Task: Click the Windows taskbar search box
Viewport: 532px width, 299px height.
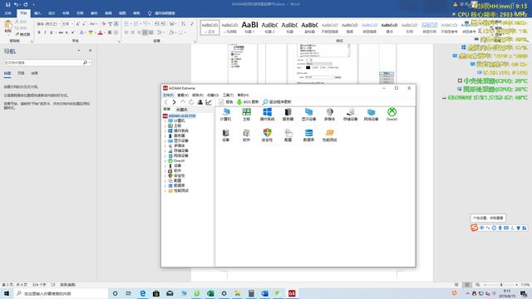Action: tap(61, 293)
